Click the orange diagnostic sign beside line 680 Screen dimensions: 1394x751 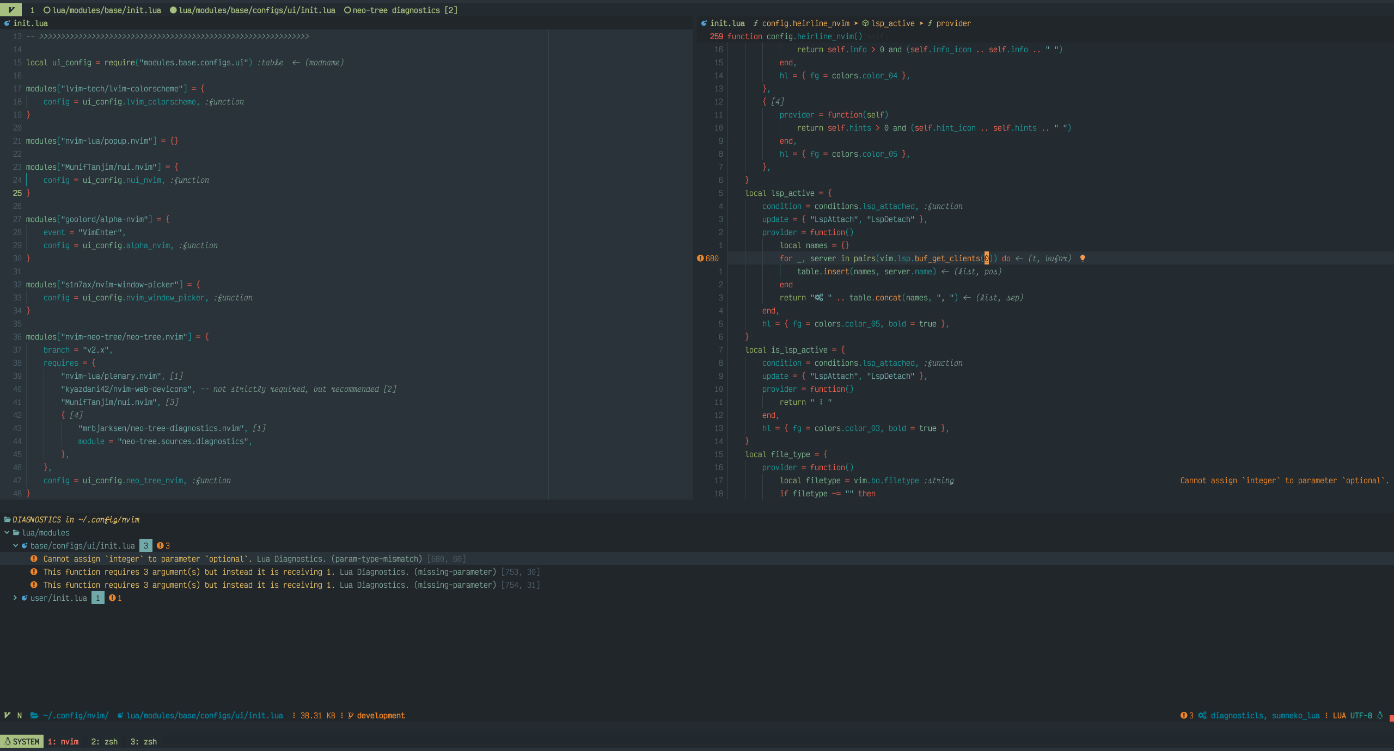pyautogui.click(x=700, y=258)
